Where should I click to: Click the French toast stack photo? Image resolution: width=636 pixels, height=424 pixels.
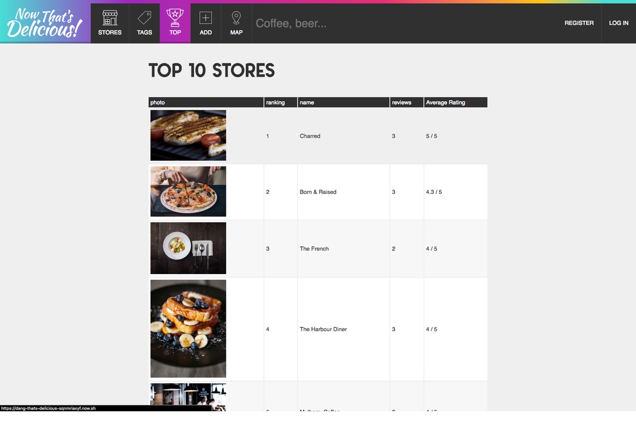(x=188, y=329)
